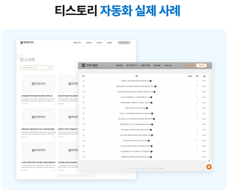Open the 아청법 위반 card title

38,129
